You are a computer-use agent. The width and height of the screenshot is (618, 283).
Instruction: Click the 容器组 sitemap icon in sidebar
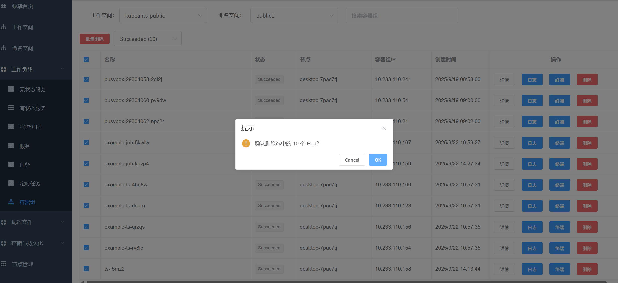(x=11, y=202)
